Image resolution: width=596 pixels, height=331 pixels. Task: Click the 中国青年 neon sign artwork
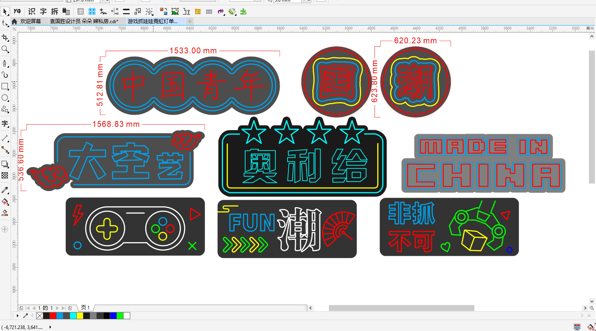coord(193,86)
